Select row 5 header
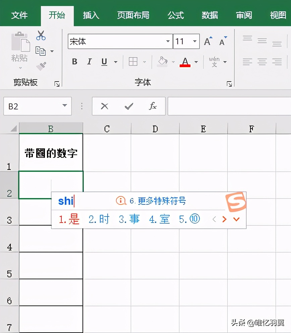The width and height of the screenshot is (291, 333). (9, 266)
